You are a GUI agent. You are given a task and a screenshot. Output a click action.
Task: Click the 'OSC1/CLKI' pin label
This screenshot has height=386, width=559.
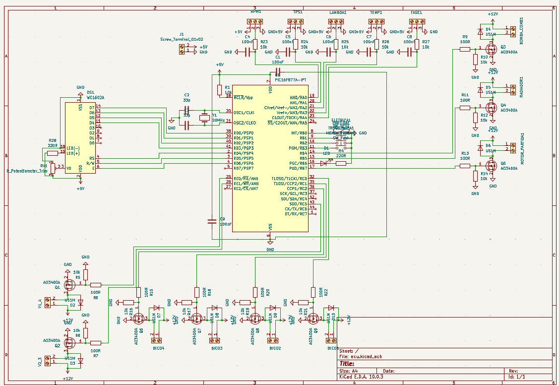coord(244,113)
